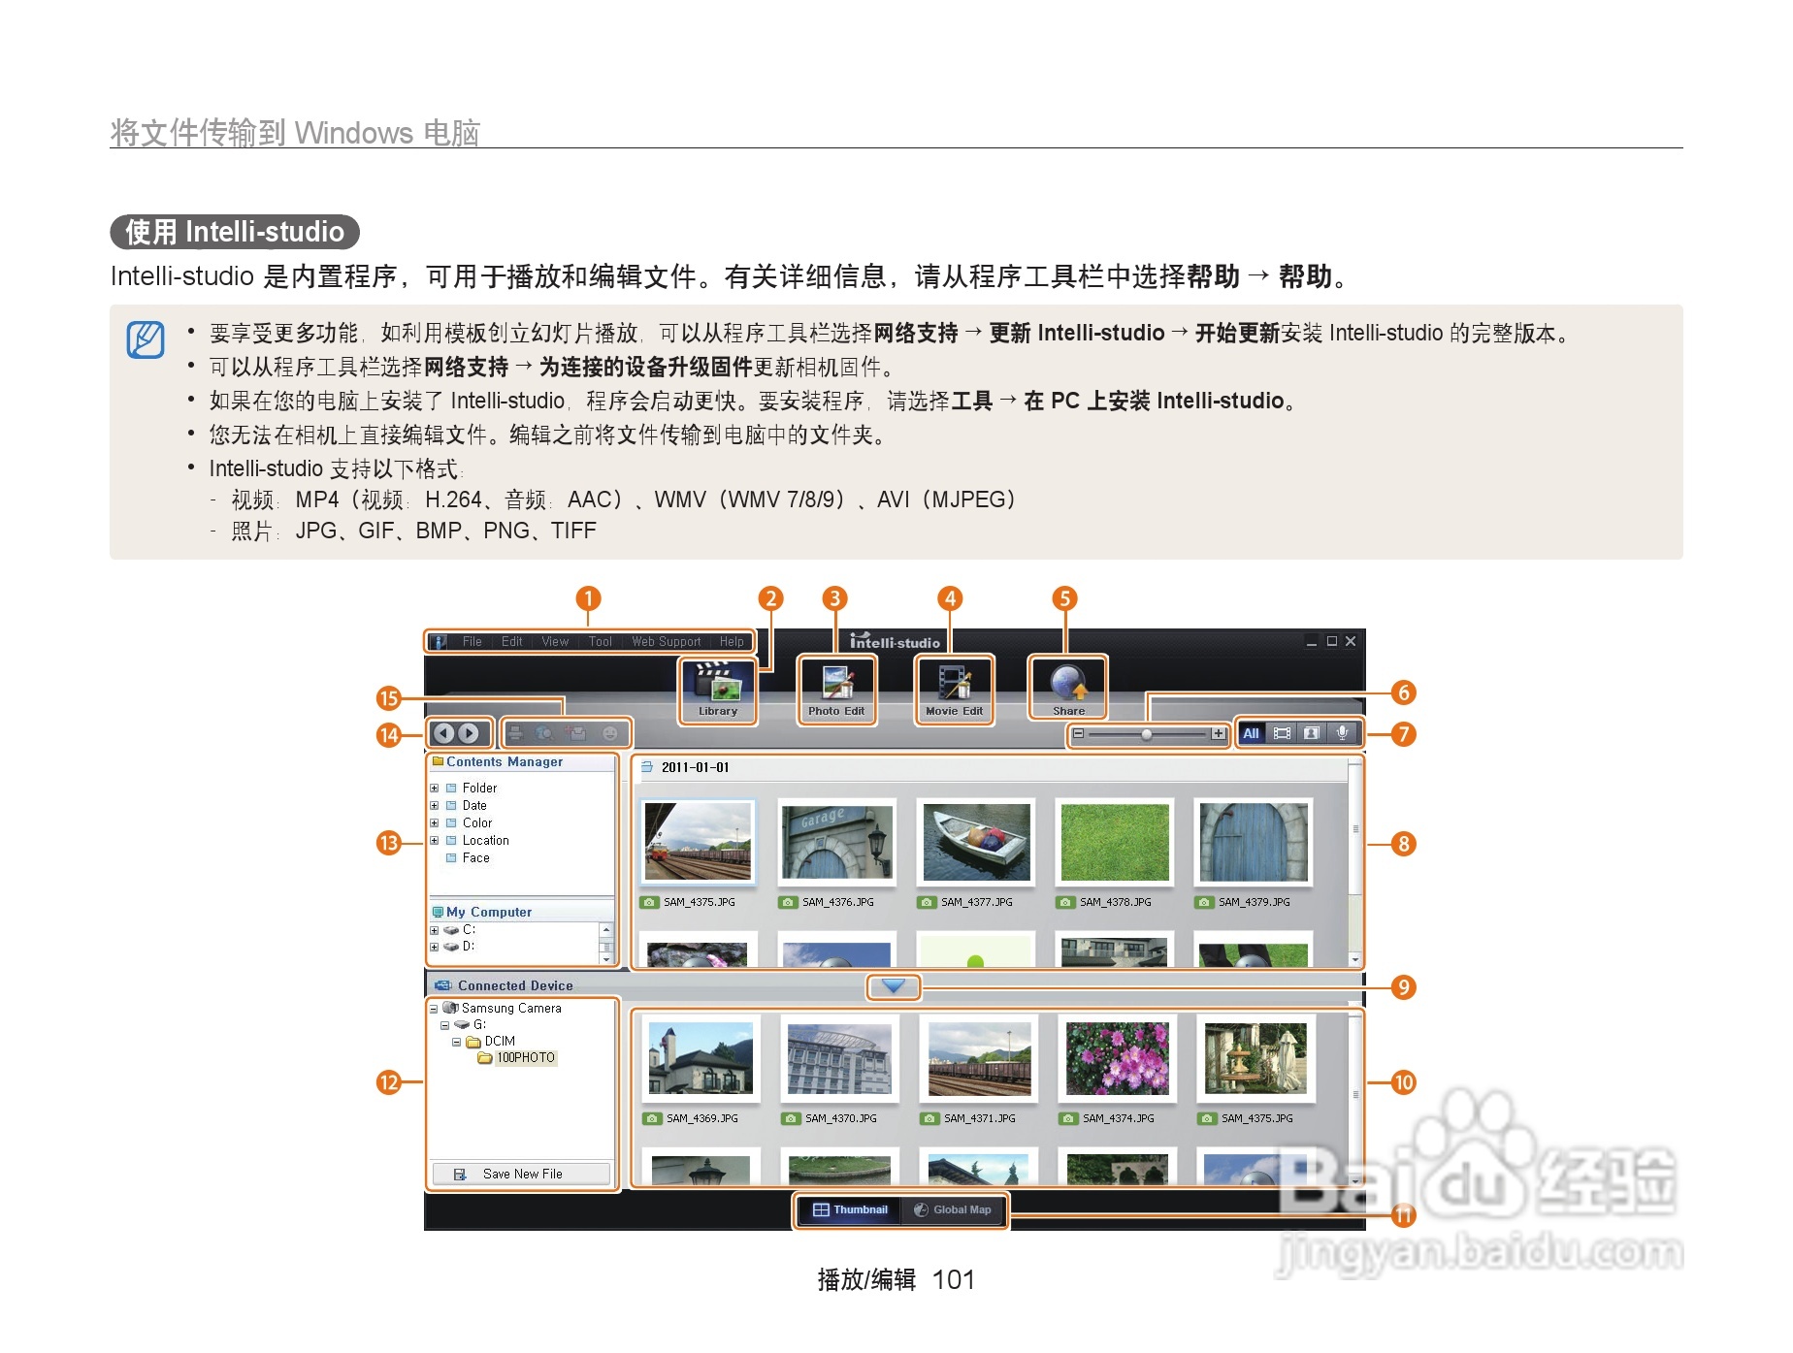Click the Save New File button
Image resolution: width=1793 pixels, height=1353 pixels.
click(x=522, y=1174)
